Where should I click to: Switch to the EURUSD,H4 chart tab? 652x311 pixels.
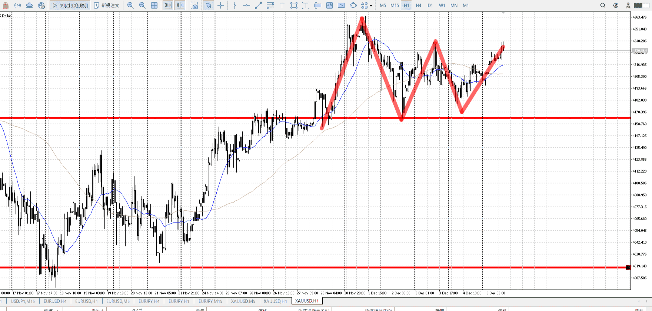55,301
